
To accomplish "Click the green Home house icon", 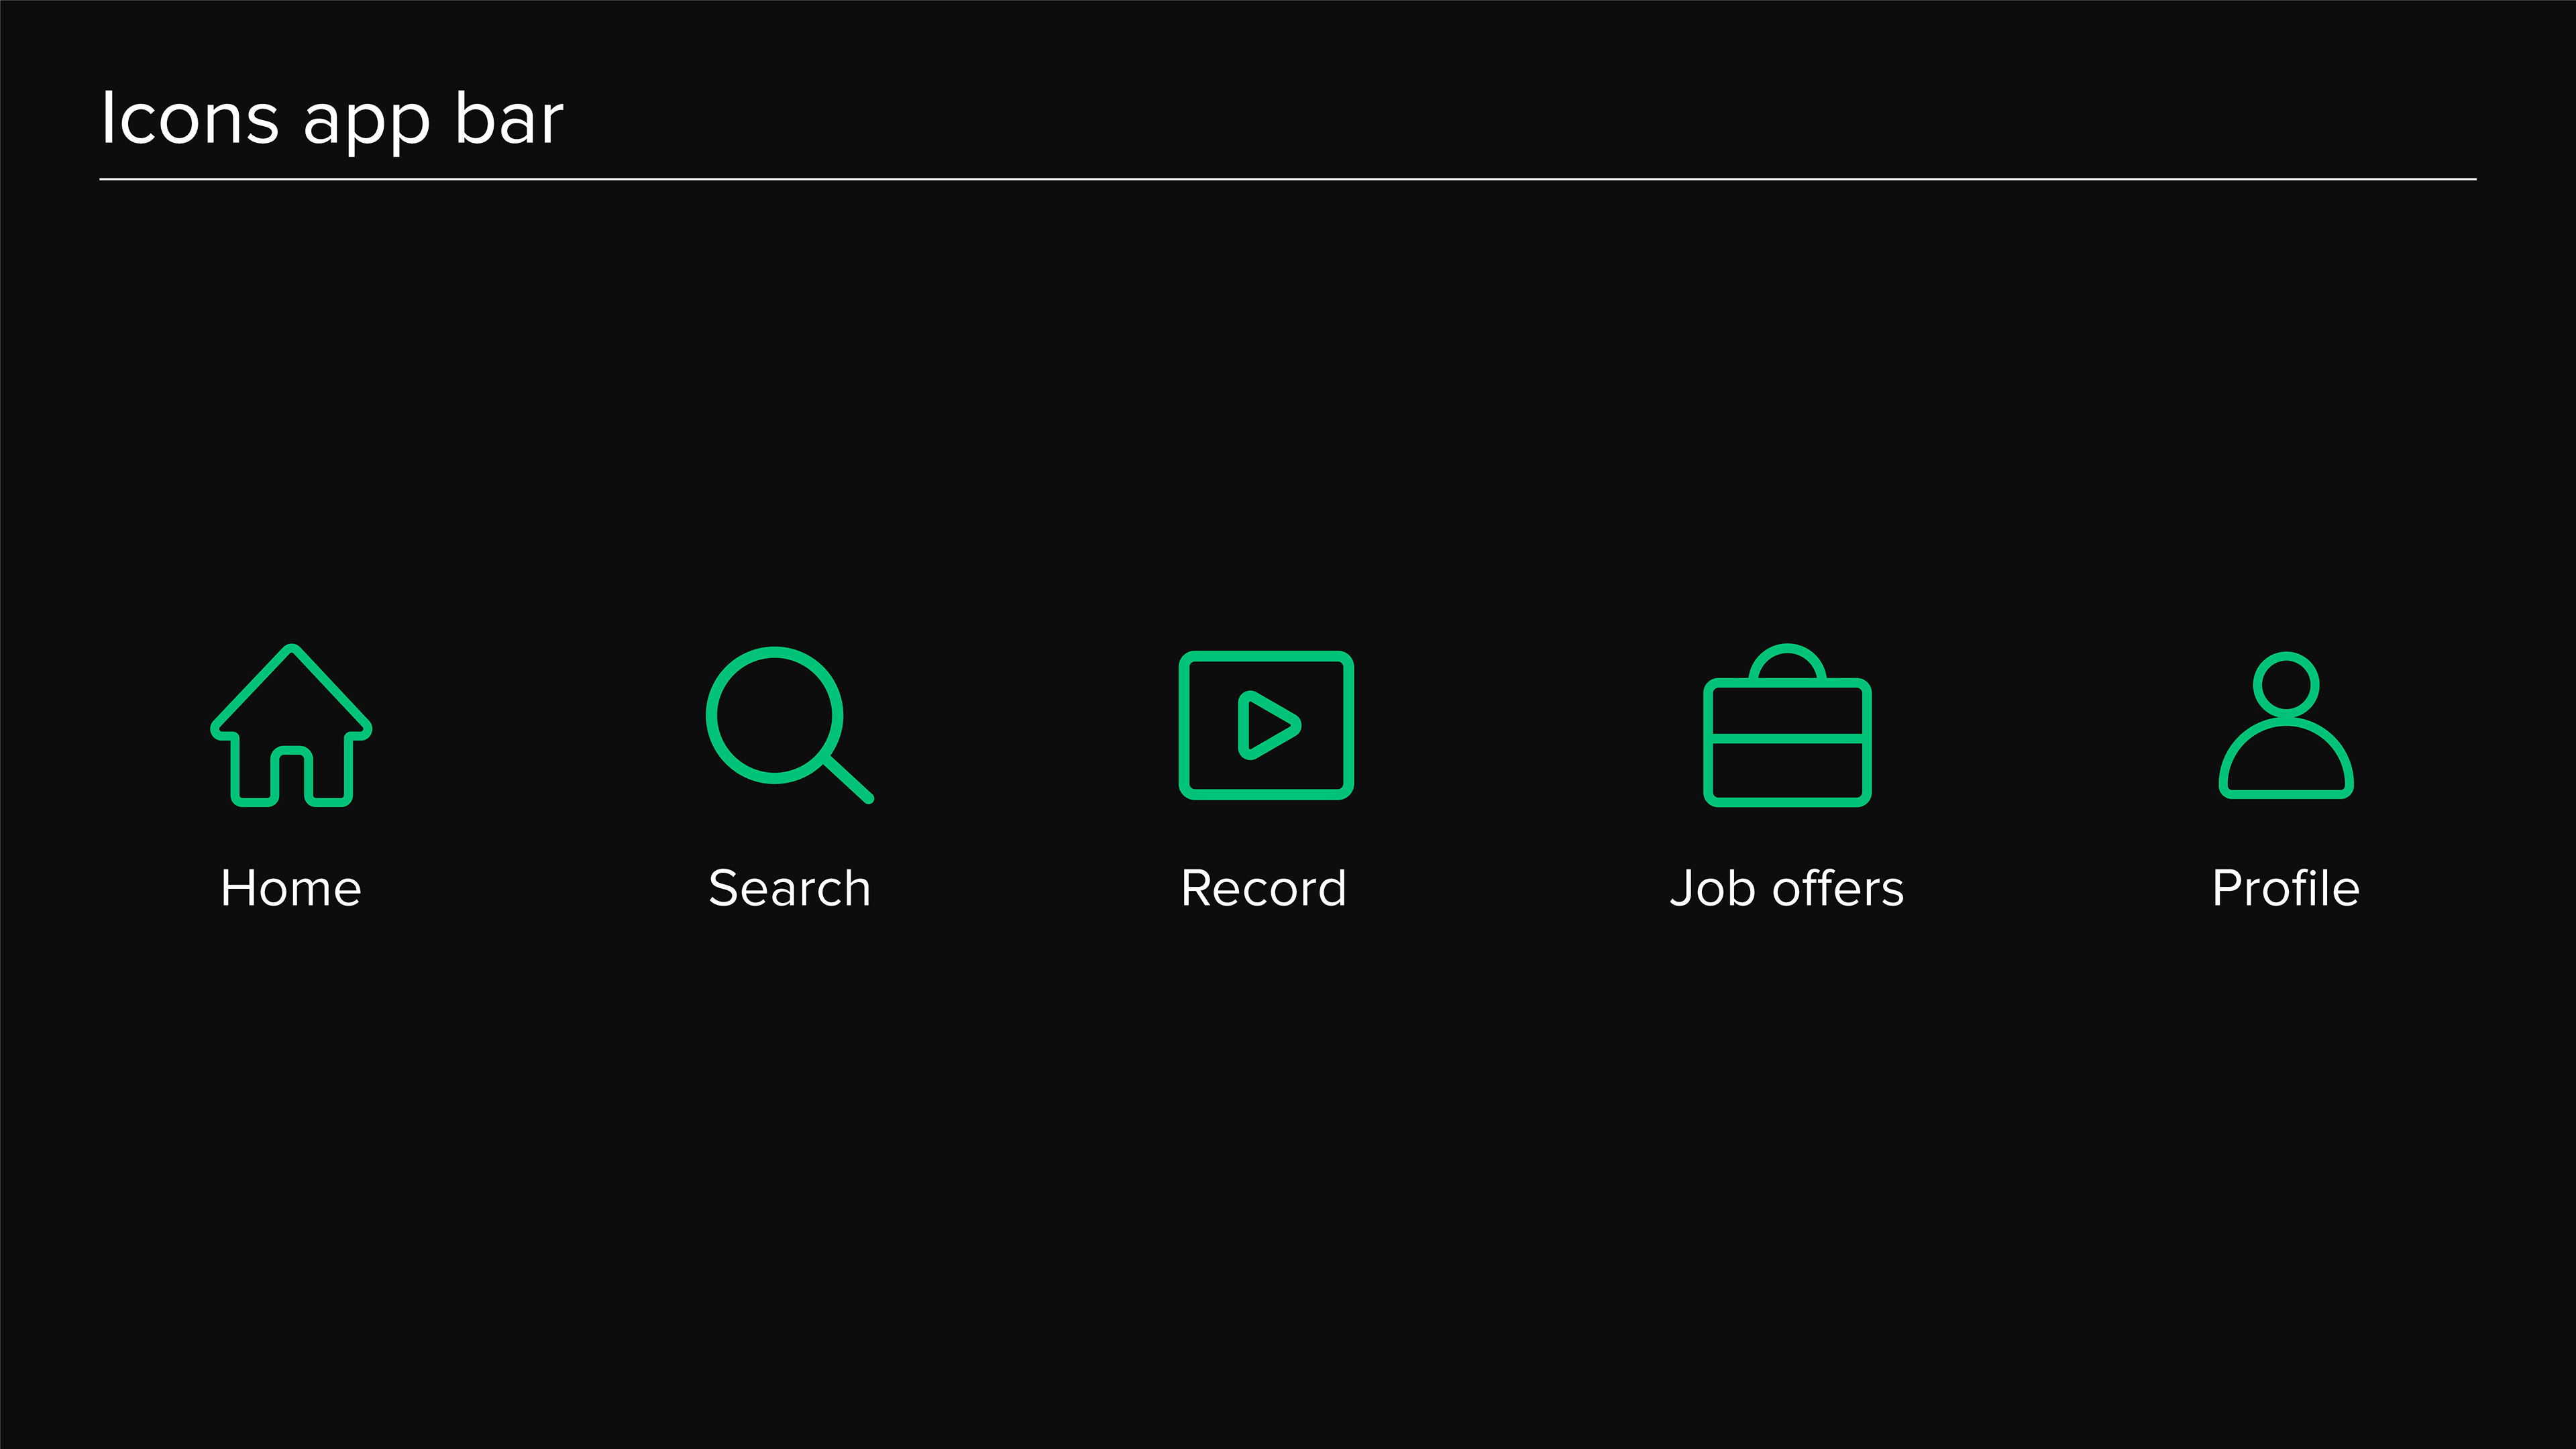I will coord(291,725).
